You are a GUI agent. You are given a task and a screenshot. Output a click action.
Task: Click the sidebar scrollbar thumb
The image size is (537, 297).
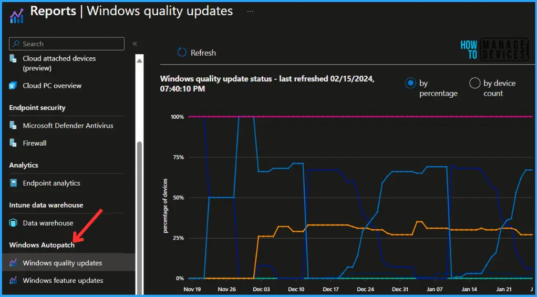coord(139,218)
